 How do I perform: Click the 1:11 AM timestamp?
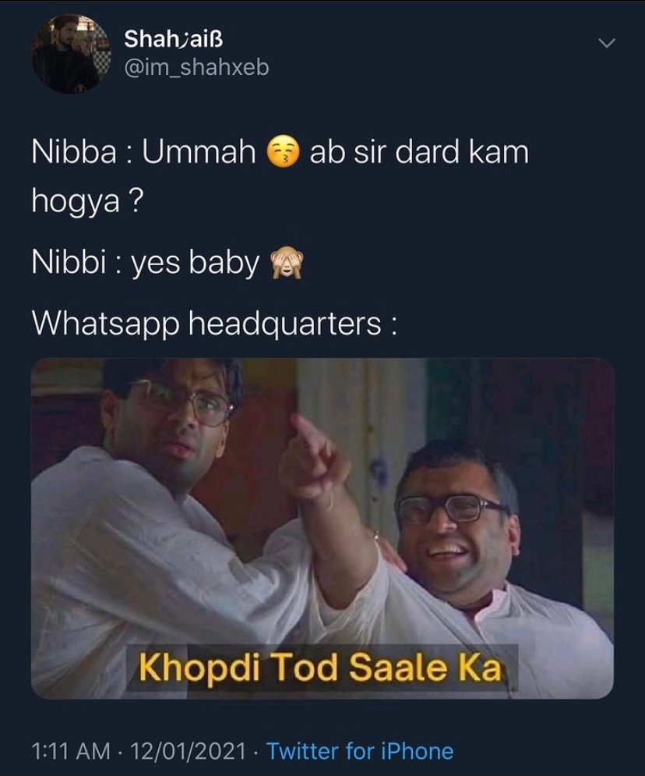[x=71, y=751]
